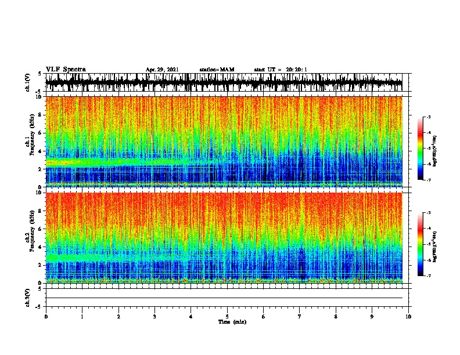The height and width of the screenshot is (355, 460).
Task: Click the ch.1 color bar log(PSD) label
Action: coord(434,151)
